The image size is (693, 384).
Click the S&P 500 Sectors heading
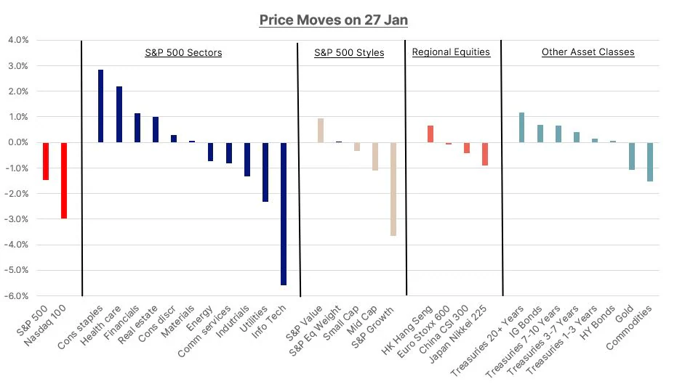pos(183,52)
